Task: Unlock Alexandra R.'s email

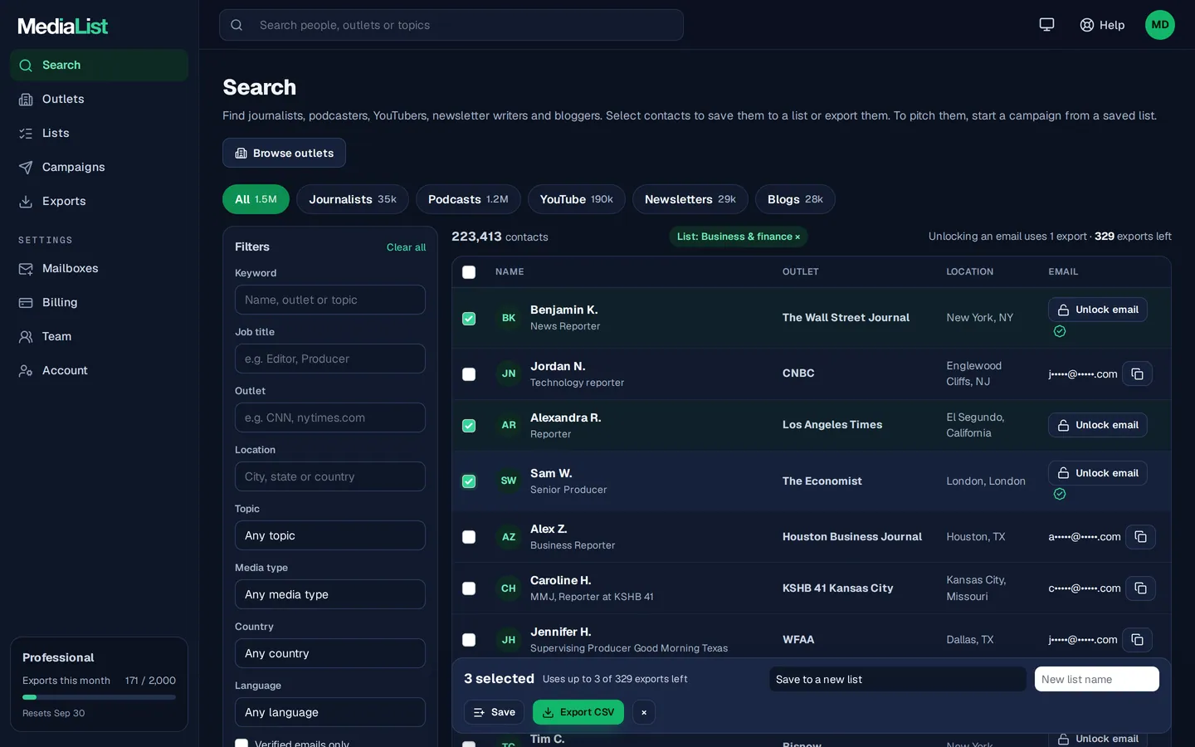Action: (1098, 425)
